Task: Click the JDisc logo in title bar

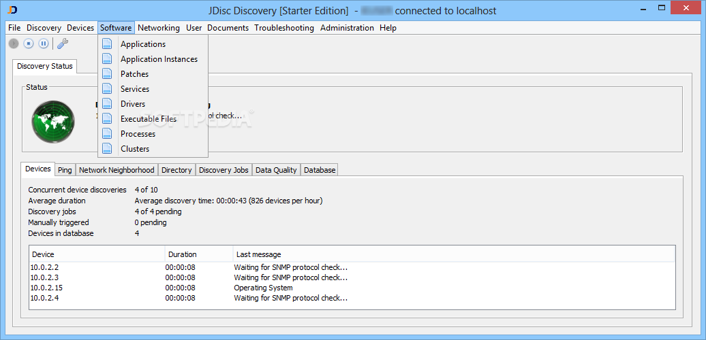Action: pos(13,10)
